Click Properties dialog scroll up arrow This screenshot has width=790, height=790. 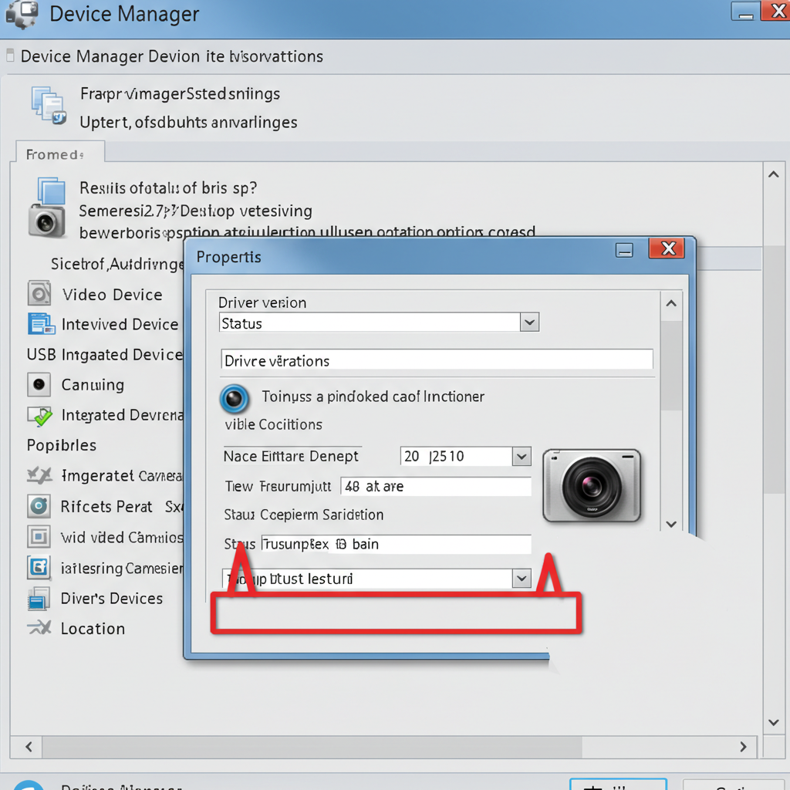tap(671, 303)
